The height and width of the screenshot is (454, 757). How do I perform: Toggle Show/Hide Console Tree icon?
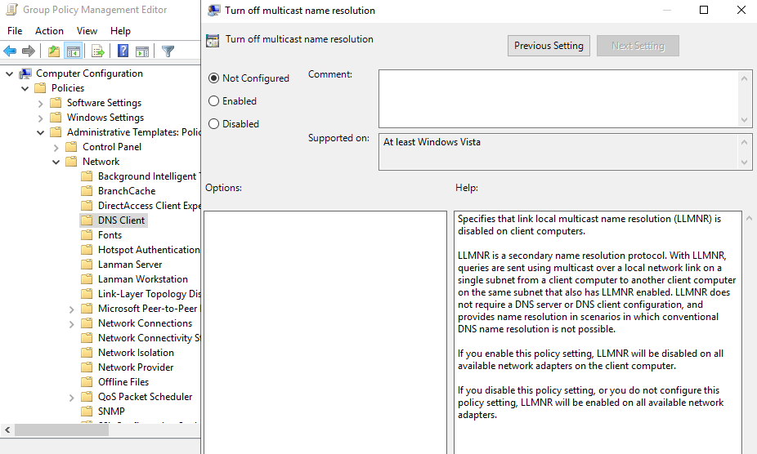click(74, 51)
